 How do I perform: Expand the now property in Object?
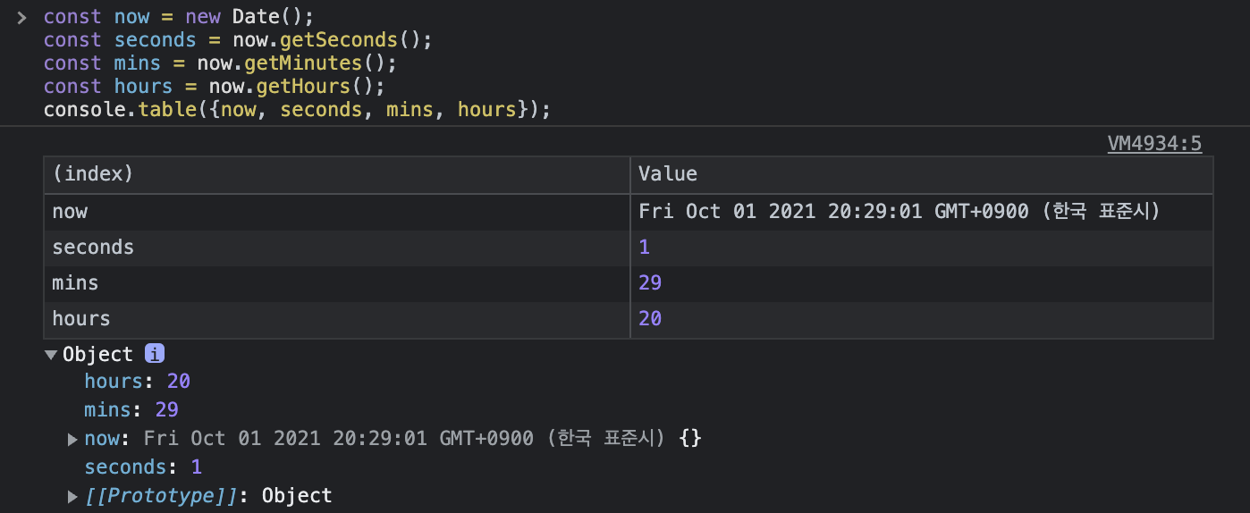click(73, 439)
